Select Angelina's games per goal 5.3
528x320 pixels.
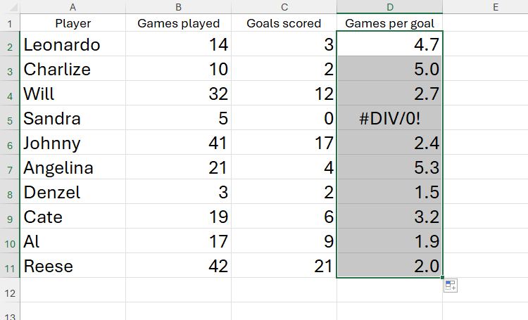pos(390,168)
